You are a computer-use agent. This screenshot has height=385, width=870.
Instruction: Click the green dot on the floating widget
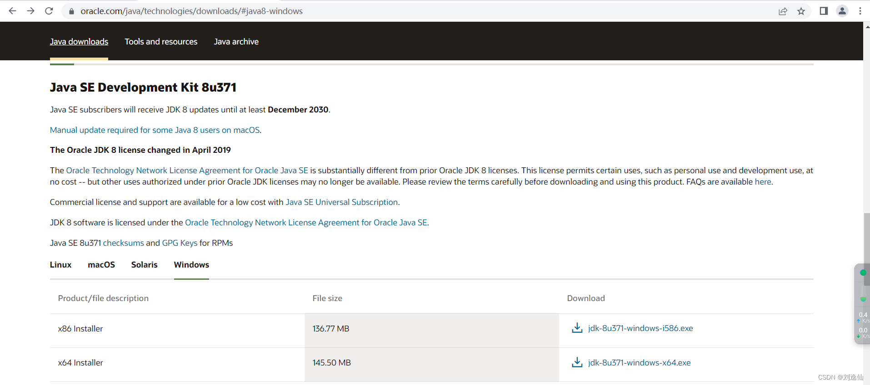[x=863, y=273]
